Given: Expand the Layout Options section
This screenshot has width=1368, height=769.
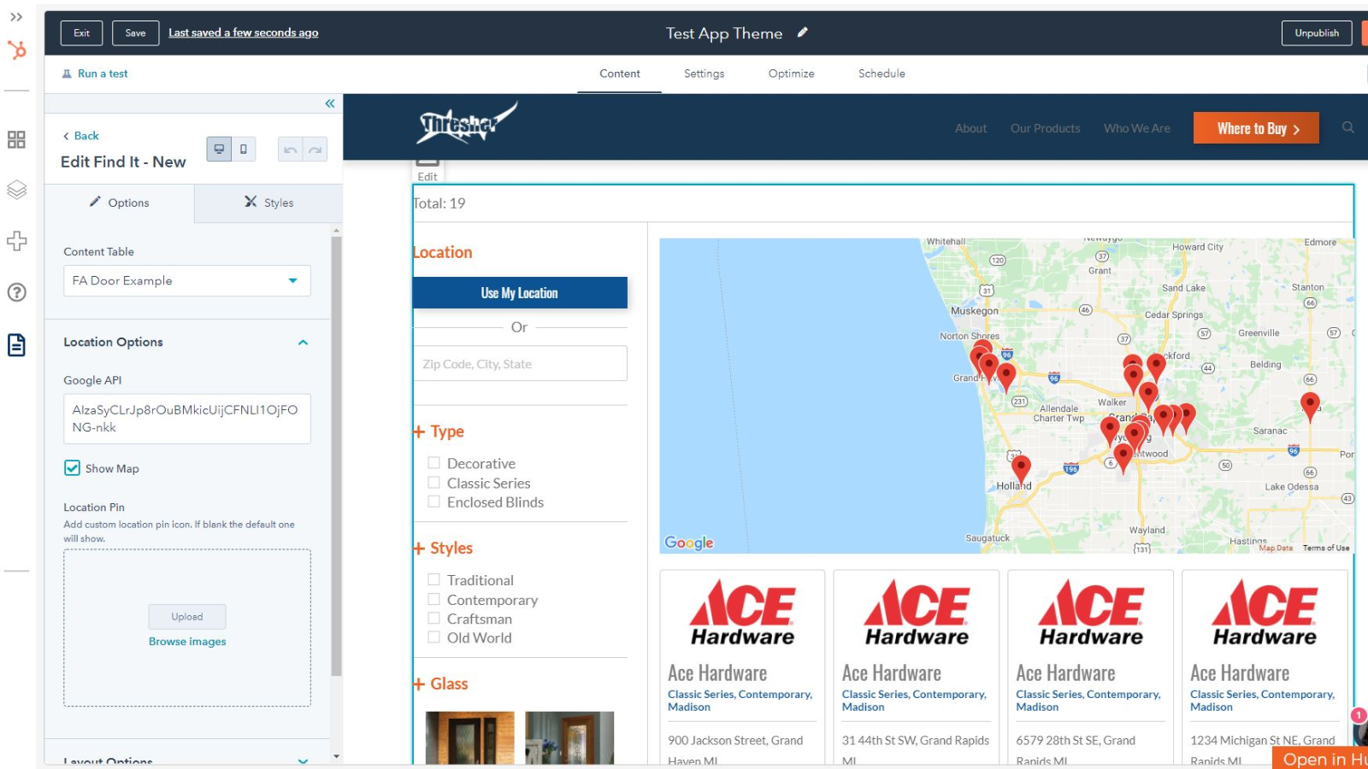Looking at the screenshot, I should (x=303, y=760).
